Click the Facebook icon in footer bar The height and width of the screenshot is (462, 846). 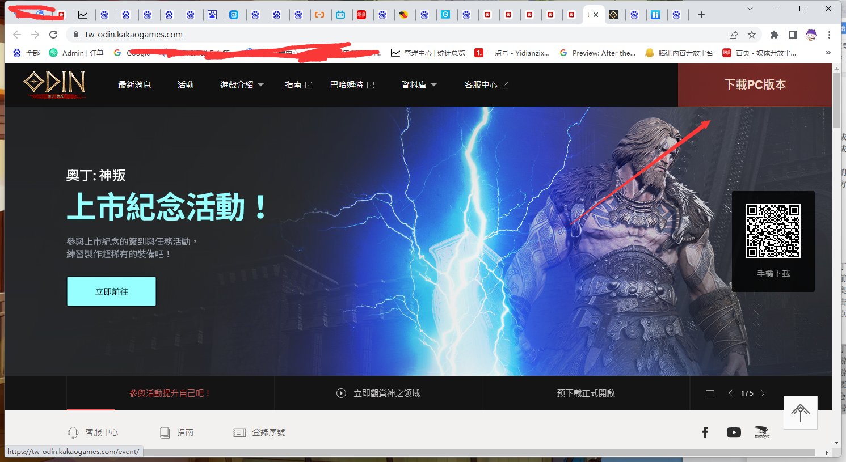coord(705,433)
